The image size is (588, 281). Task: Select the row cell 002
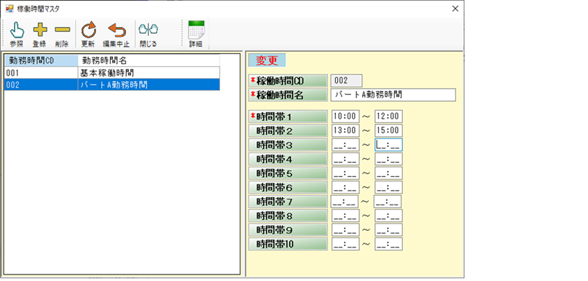point(42,85)
